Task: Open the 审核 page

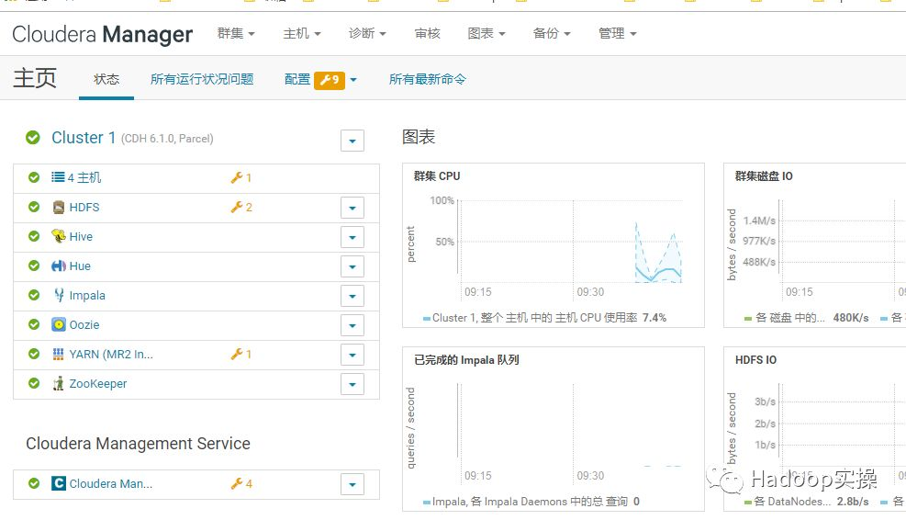Action: click(428, 34)
